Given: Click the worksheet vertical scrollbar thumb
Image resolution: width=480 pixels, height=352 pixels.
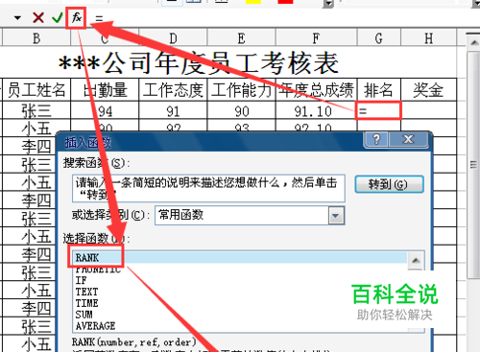Looking at the screenshot, I should 473,165.
